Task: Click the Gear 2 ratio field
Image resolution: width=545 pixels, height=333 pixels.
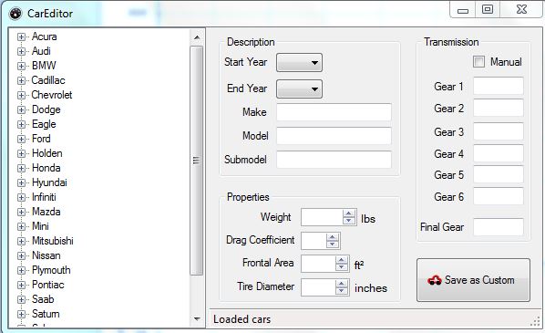Action: pos(499,108)
